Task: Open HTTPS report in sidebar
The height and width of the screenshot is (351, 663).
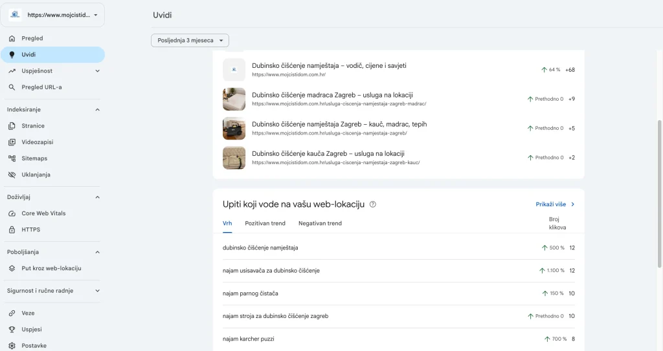Action: 53,229
